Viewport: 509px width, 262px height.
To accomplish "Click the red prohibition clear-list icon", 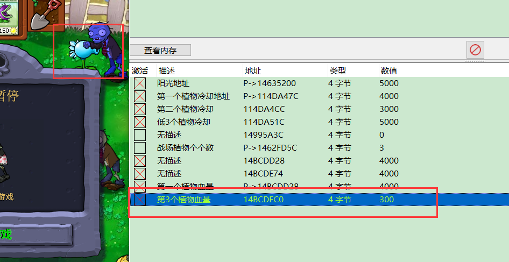I will coord(475,50).
